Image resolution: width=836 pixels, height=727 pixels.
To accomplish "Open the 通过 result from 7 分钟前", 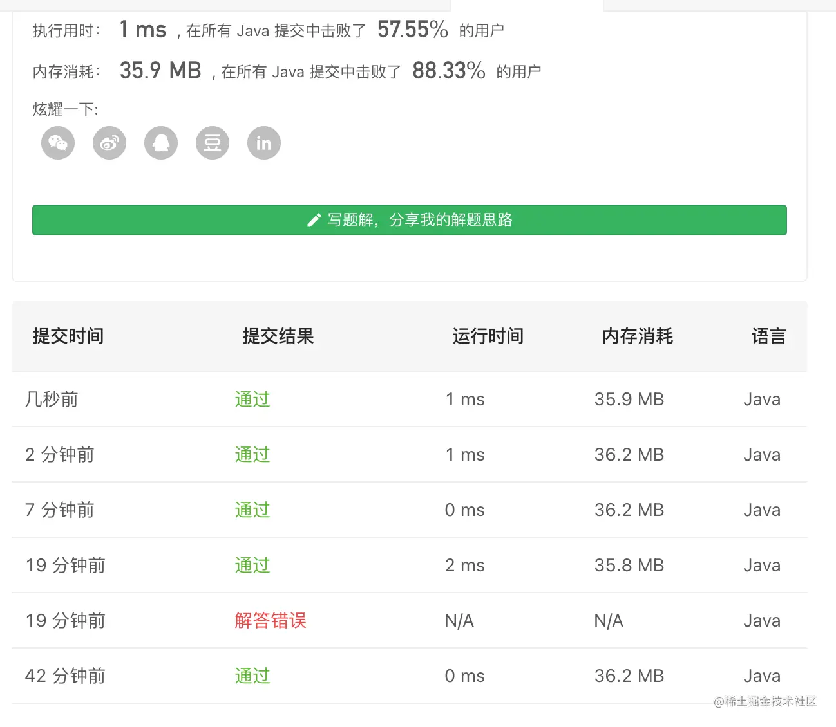I will pyautogui.click(x=252, y=510).
